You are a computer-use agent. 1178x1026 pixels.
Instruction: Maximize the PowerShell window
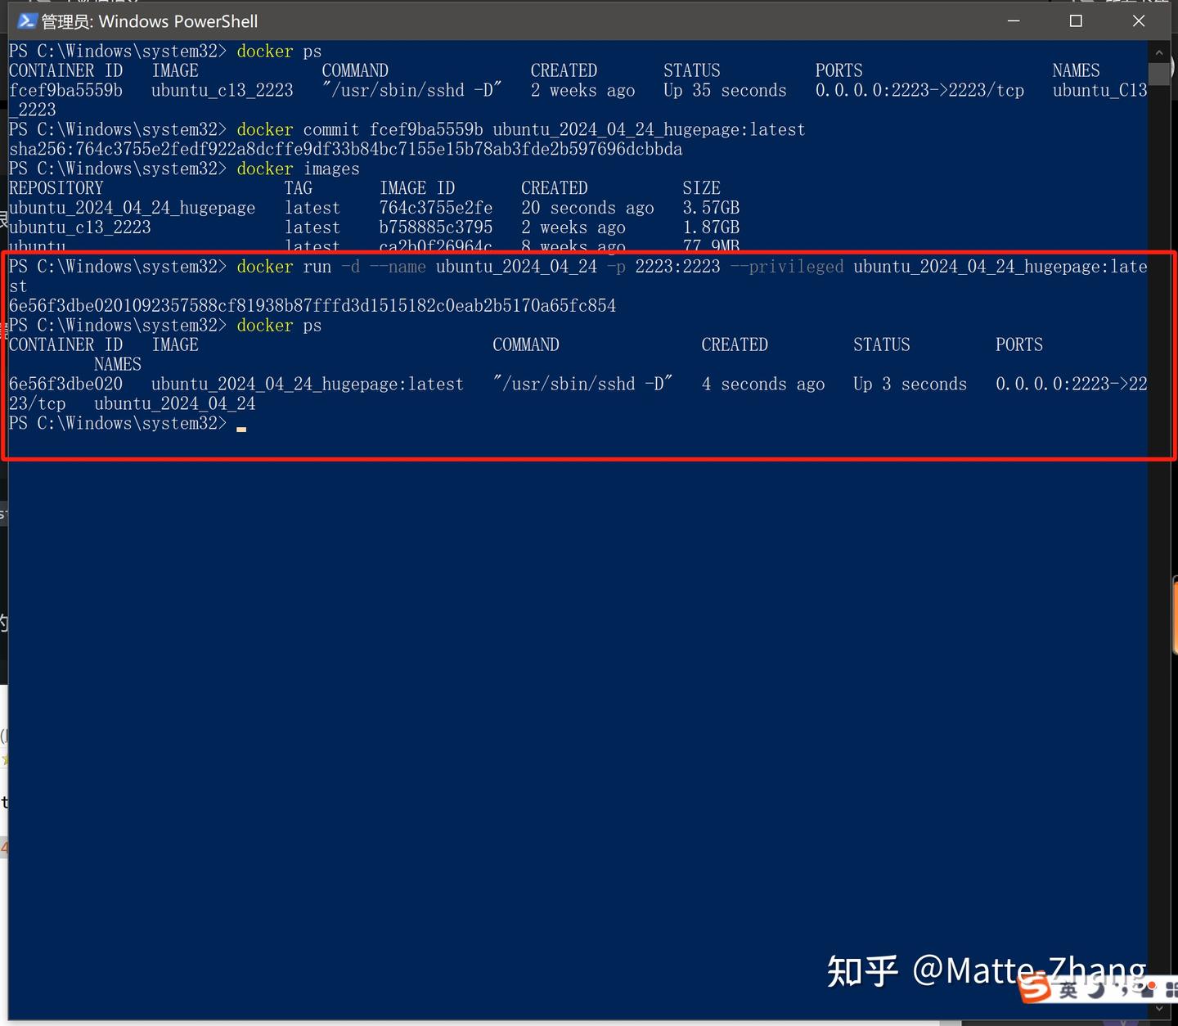[1076, 21]
